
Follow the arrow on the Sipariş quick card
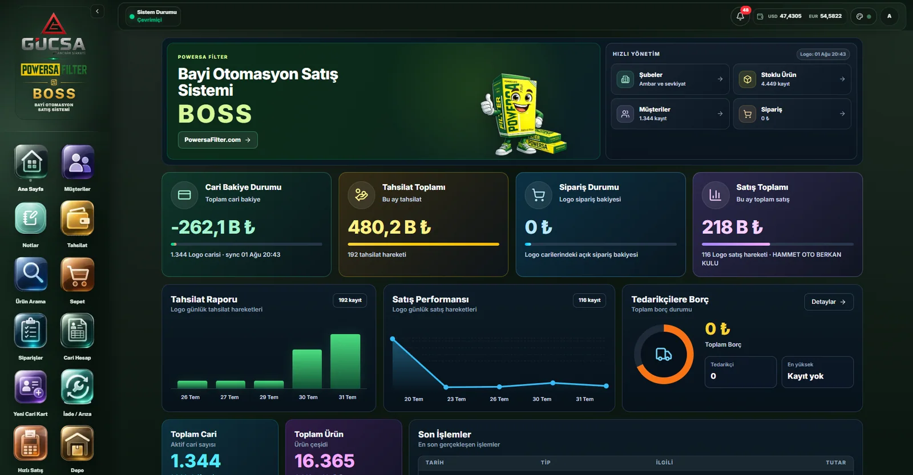click(x=842, y=114)
